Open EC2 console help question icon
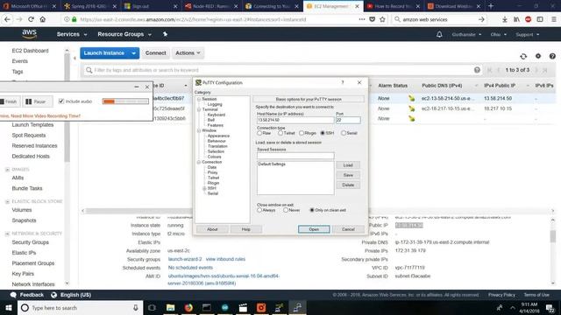The width and height of the screenshot is (561, 315). [552, 56]
